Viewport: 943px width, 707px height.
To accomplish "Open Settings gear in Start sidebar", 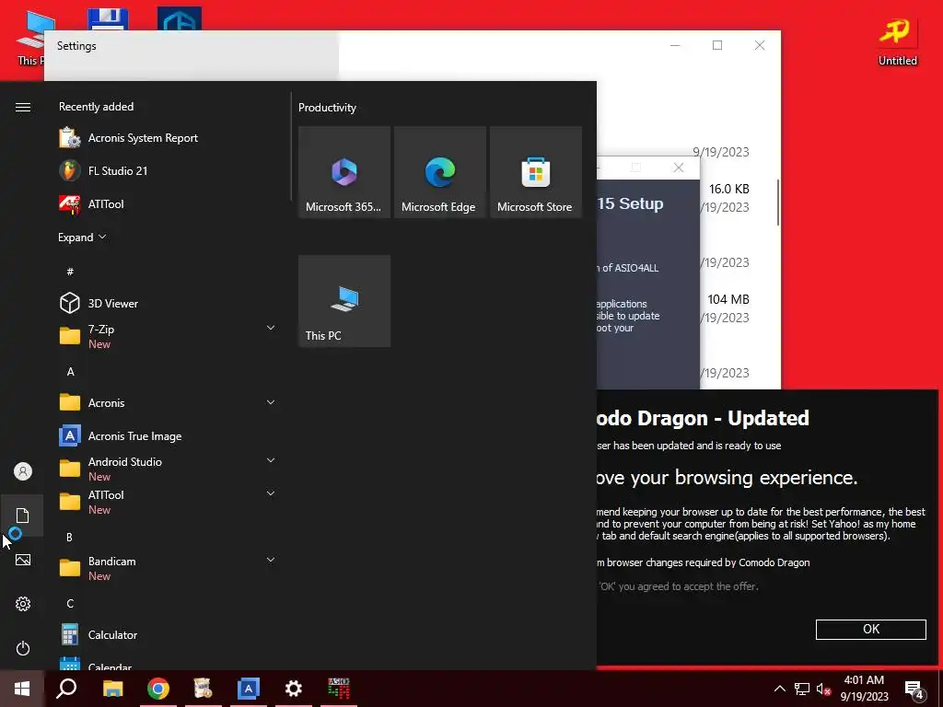I will click(23, 604).
